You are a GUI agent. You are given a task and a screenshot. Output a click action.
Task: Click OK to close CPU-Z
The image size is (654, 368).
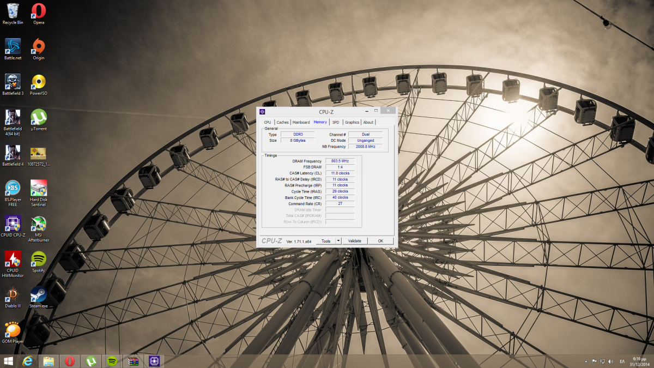[380, 241]
